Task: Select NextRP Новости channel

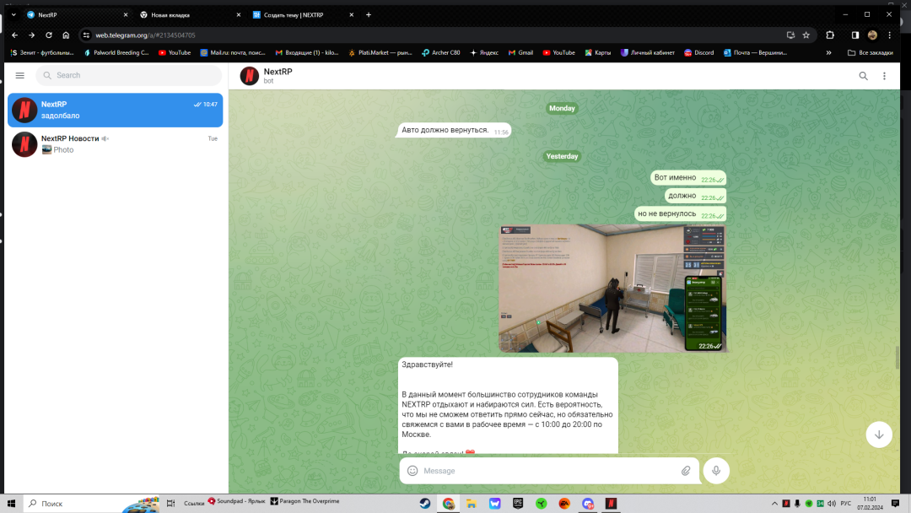Action: tap(116, 144)
